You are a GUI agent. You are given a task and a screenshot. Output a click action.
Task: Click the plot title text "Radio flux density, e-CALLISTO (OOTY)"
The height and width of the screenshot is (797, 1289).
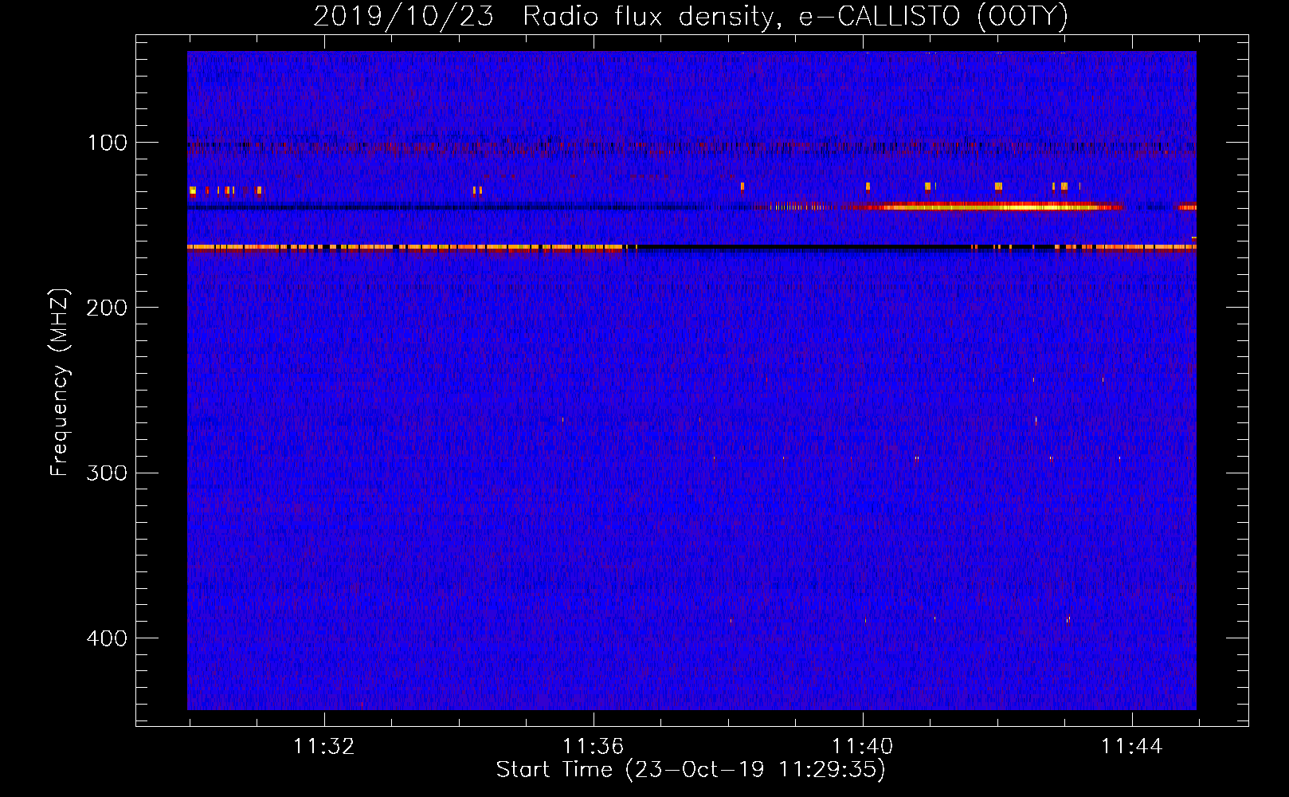coord(795,17)
